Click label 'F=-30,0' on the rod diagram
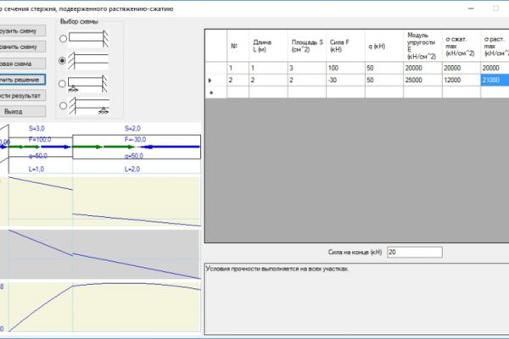 point(136,140)
